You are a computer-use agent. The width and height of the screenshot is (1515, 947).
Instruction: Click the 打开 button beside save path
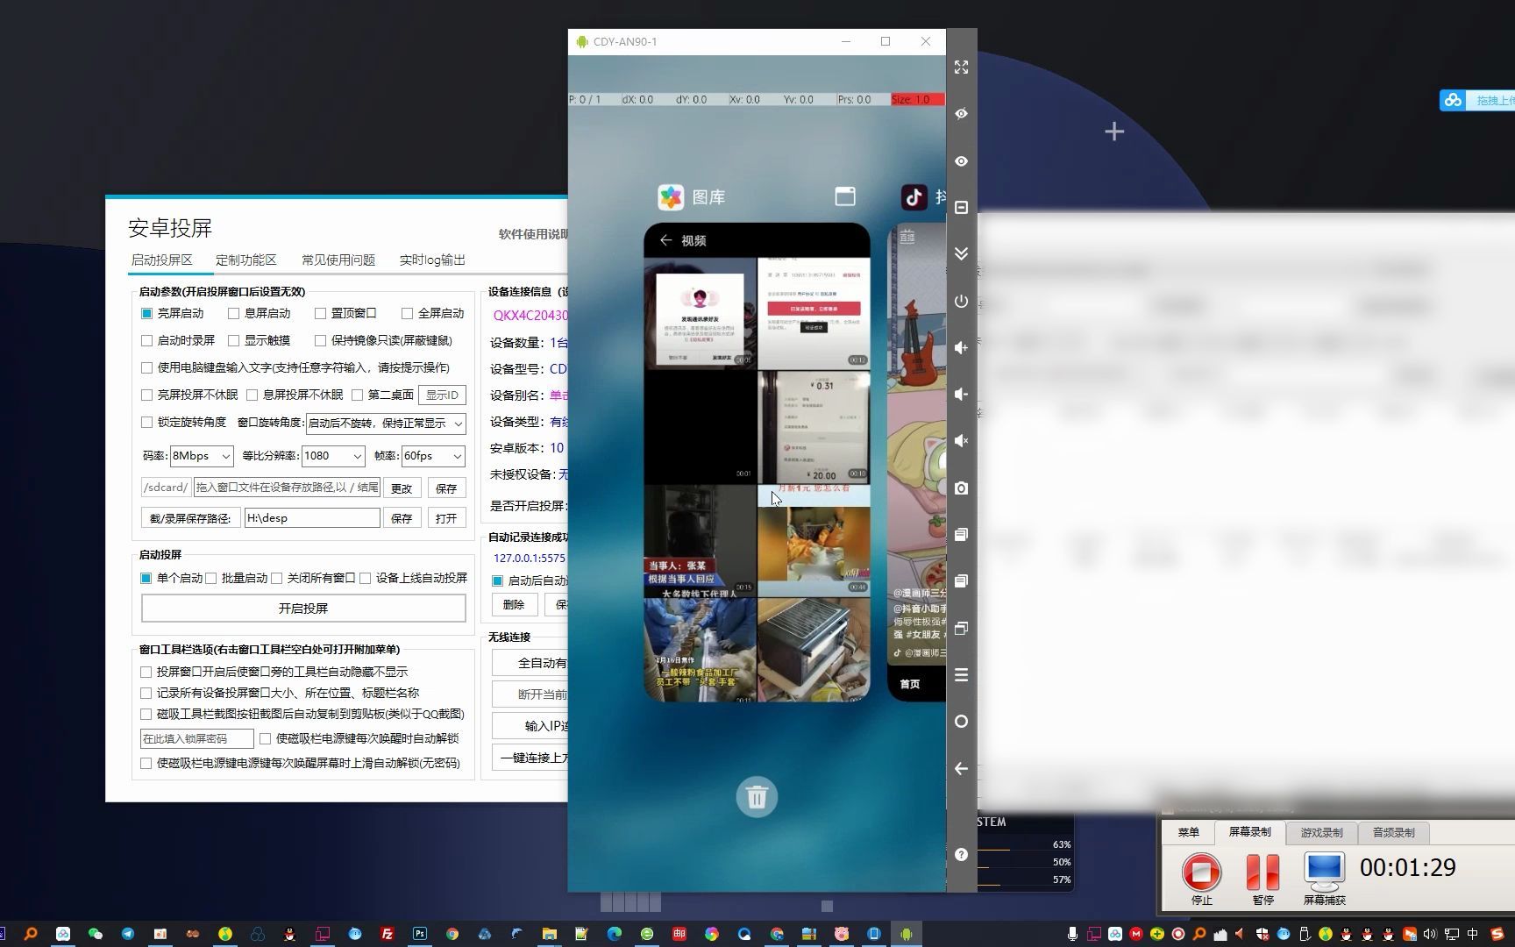pyautogui.click(x=446, y=518)
